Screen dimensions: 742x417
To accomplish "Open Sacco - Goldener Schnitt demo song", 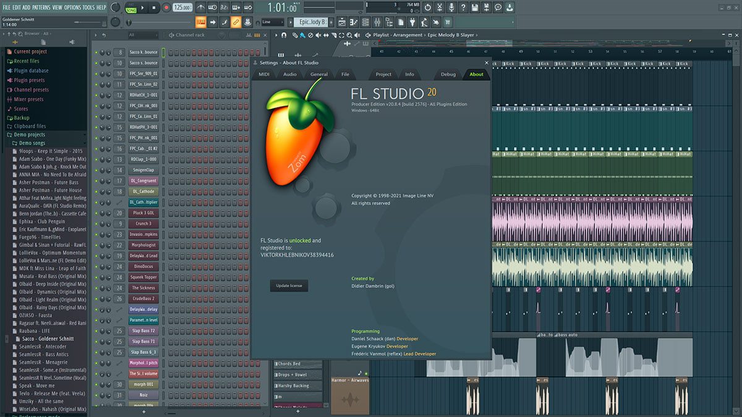I will coord(48,339).
